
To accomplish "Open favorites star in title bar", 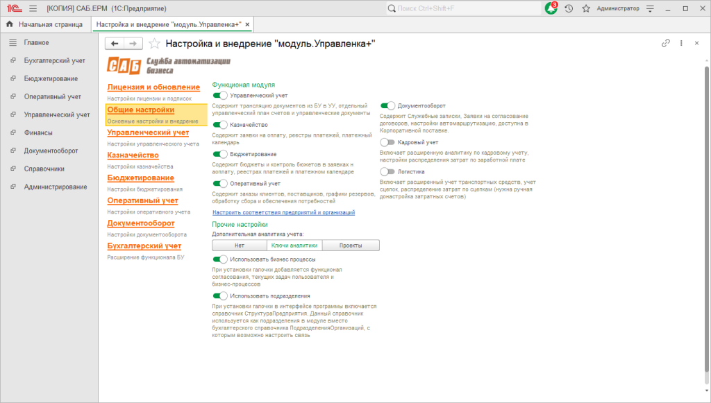I will (586, 8).
